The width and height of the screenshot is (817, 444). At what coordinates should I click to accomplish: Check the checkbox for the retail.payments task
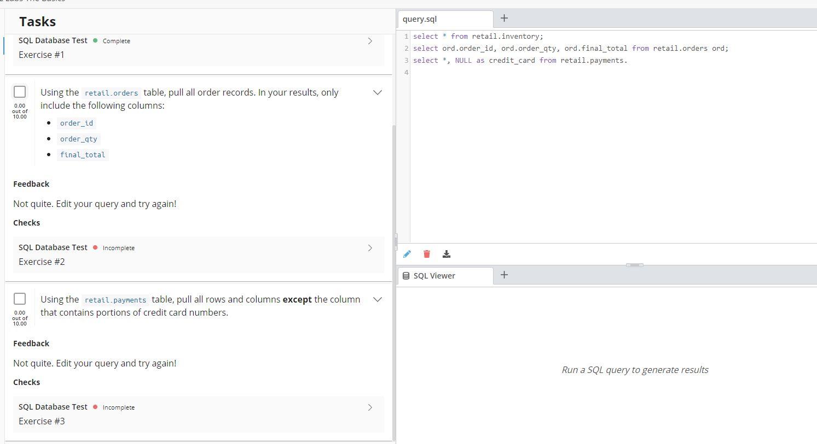(x=20, y=298)
